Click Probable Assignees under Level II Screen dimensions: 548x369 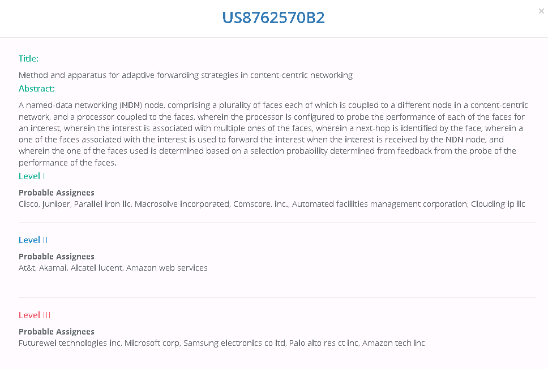56,257
